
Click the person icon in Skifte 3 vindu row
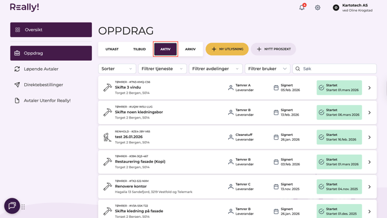pyautogui.click(x=230, y=87)
